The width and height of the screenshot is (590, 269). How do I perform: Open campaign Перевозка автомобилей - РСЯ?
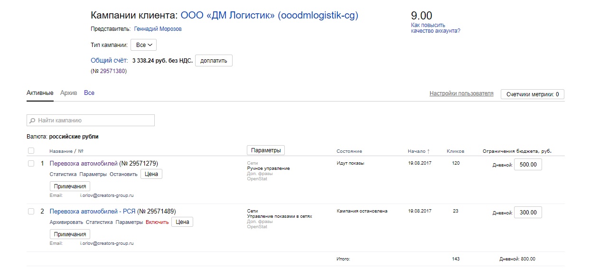[x=93, y=211]
